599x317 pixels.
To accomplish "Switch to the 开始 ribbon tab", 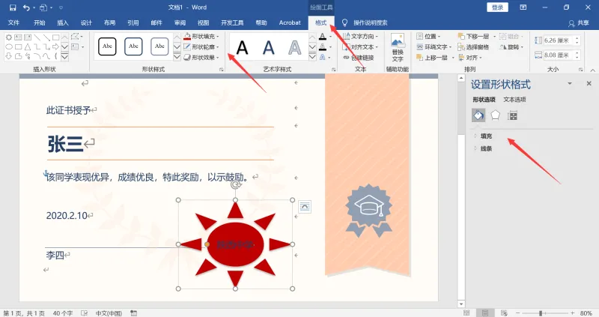I will coord(40,22).
